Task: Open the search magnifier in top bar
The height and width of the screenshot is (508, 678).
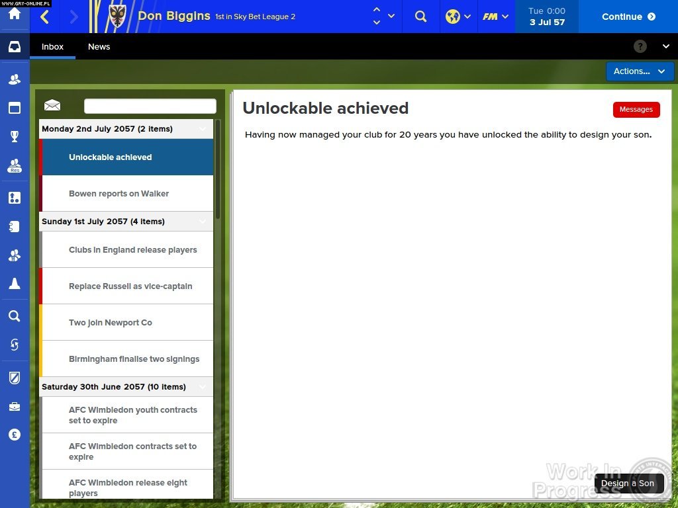Action: point(421,17)
